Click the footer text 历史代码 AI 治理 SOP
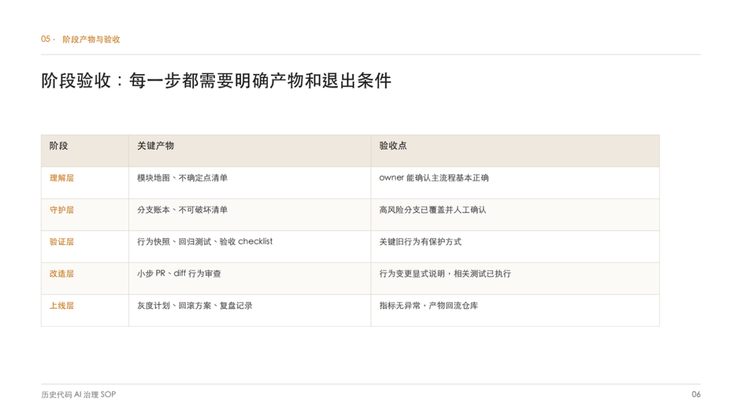Image resolution: width=742 pixels, height=417 pixels. tap(78, 395)
